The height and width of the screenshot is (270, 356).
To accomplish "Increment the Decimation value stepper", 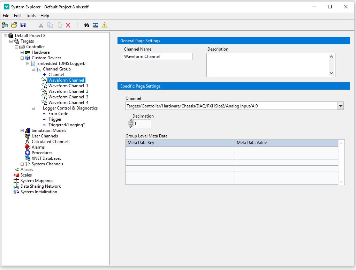I will click(x=130, y=121).
